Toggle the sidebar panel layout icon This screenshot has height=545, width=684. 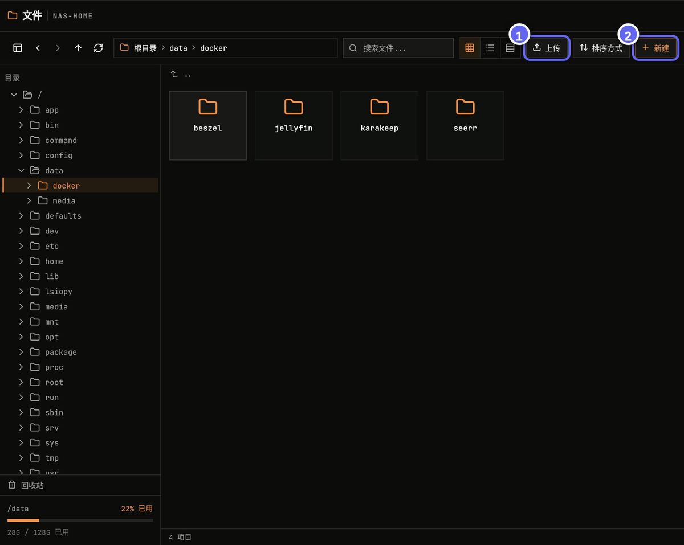tap(18, 48)
